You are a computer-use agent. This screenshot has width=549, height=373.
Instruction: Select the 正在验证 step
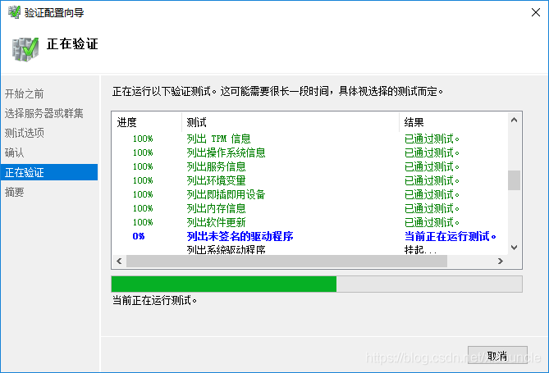49,172
